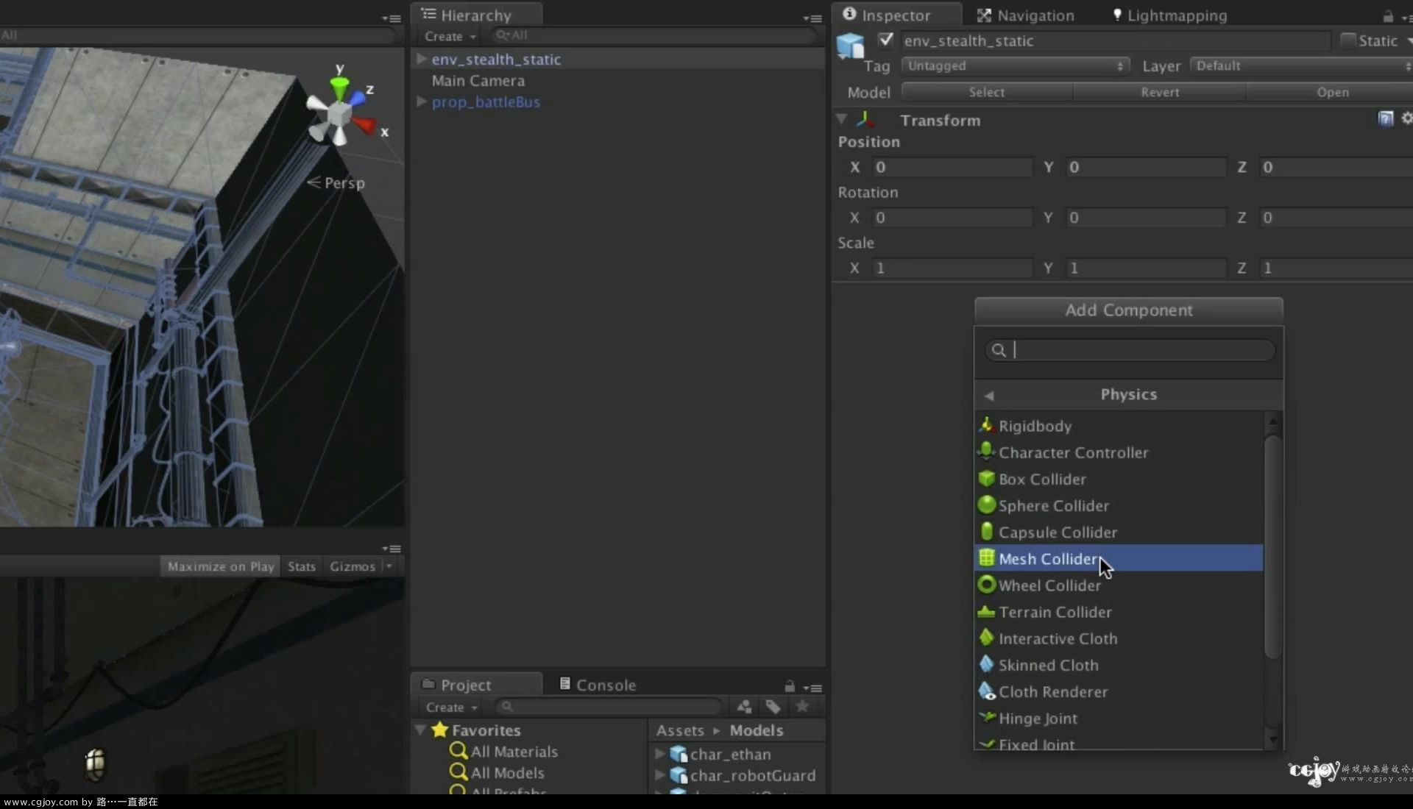The width and height of the screenshot is (1413, 809).
Task: Select the Hierarchy tab
Action: 477,15
